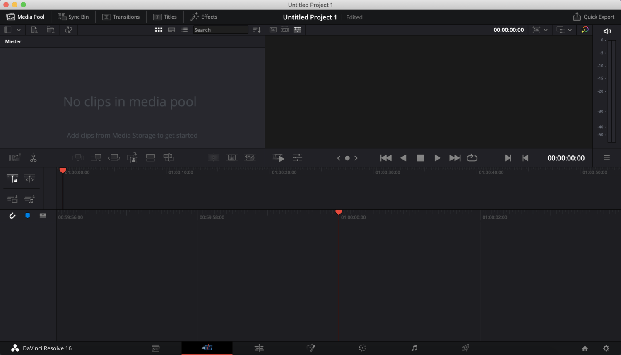Click the Place On Top icon

151,157
